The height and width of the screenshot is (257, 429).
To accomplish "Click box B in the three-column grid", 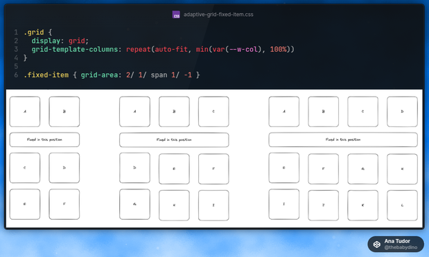I will point(174,112).
